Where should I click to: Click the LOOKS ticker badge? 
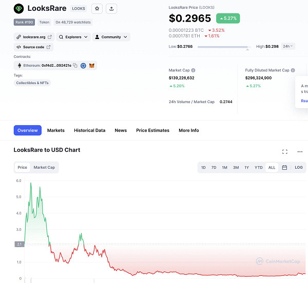[79, 9]
